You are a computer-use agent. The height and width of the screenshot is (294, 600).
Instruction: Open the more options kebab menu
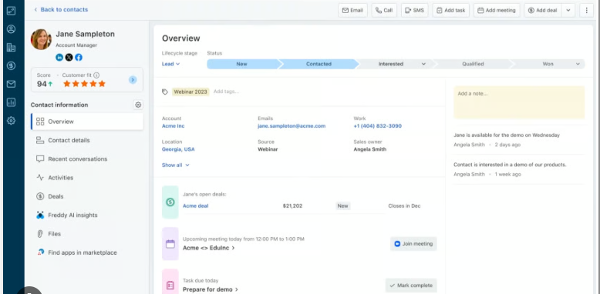[586, 10]
